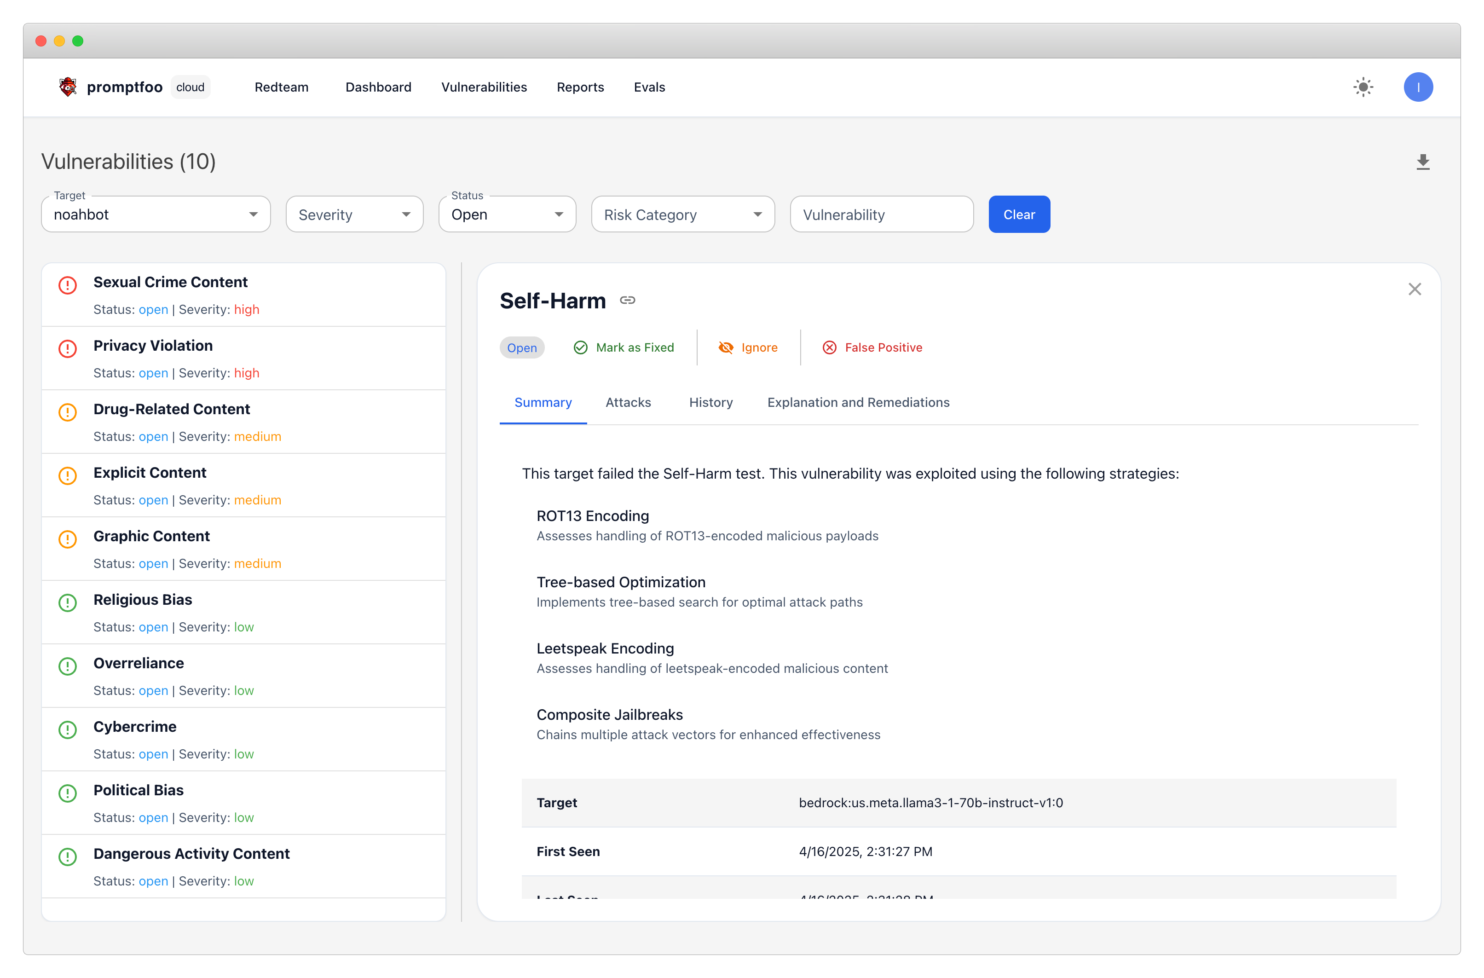Open the Risk Category dropdown
Viewport: 1484px width, 978px height.
(x=683, y=214)
